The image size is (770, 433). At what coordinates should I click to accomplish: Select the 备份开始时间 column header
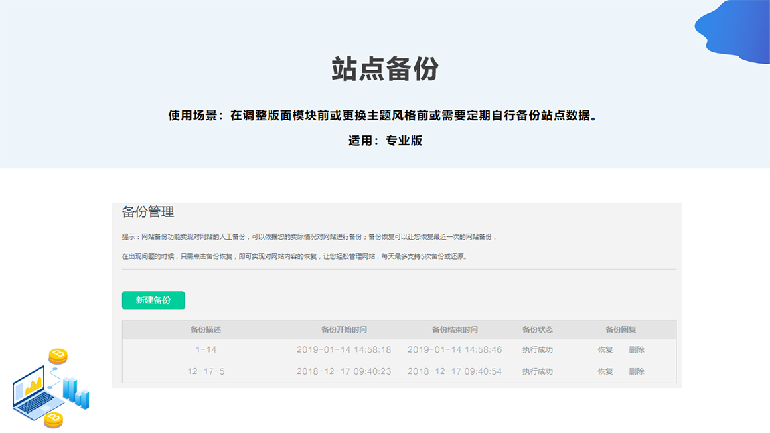pos(344,330)
